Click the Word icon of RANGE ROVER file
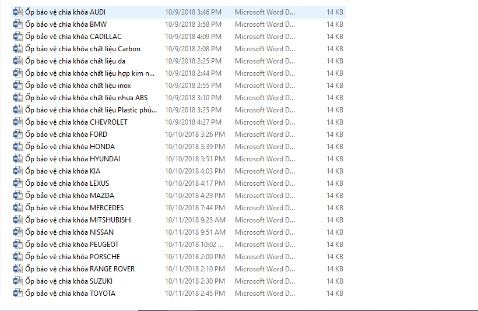478x311 pixels. tap(18, 268)
